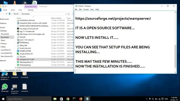Open the recordings desktop folder

(x=24, y=75)
